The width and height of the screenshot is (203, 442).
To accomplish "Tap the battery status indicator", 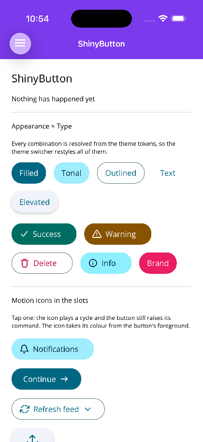I will click(178, 18).
